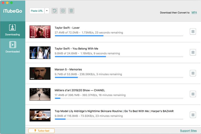Click the iTubeGo logo text
Image resolution: width=201 pixels, height=134 pixels.
(13, 11)
